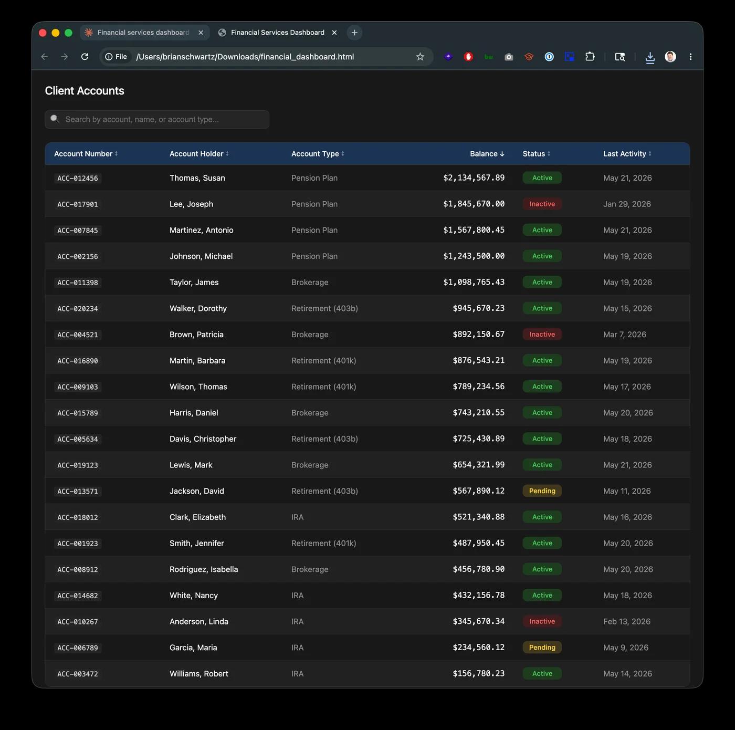The width and height of the screenshot is (735, 730).
Task: Click the $521,340.88 balance cell
Action: (479, 517)
